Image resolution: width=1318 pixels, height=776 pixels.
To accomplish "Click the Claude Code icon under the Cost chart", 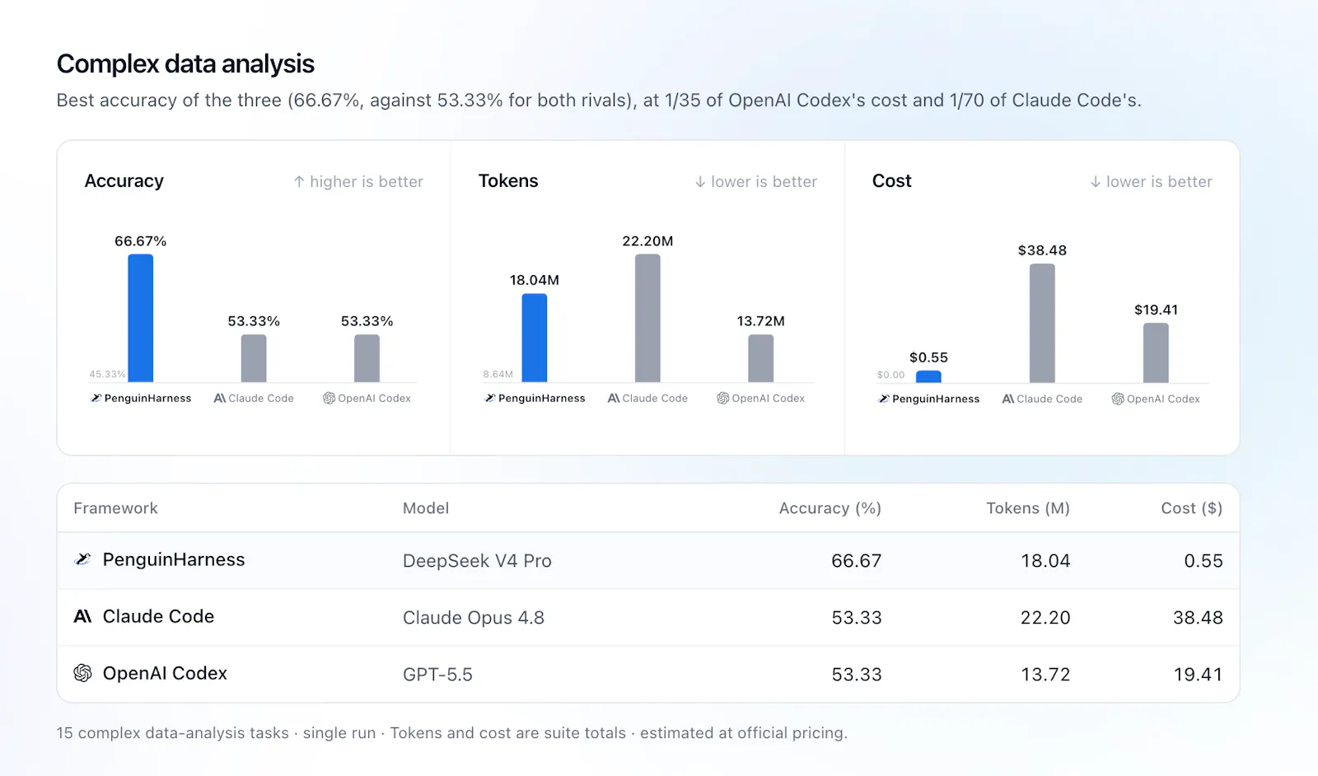I will click(1008, 399).
